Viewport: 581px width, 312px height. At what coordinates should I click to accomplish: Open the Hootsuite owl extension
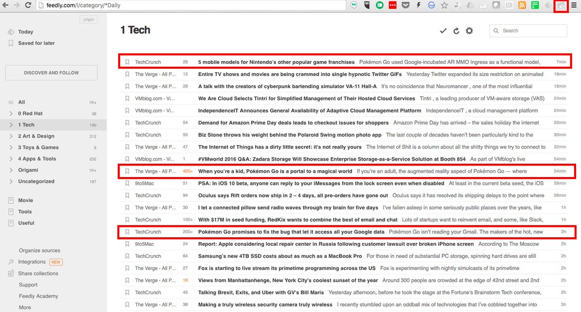[x=367, y=5]
